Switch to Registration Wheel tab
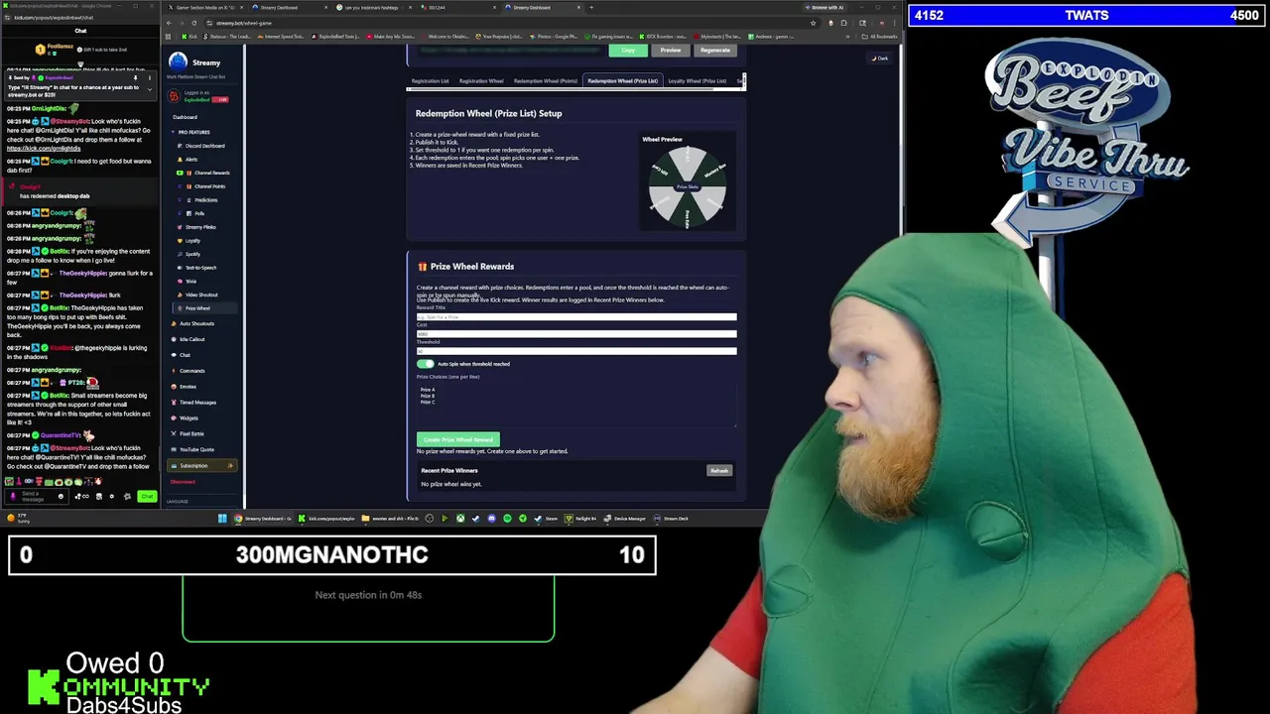The height and width of the screenshot is (714, 1270). 480,81
